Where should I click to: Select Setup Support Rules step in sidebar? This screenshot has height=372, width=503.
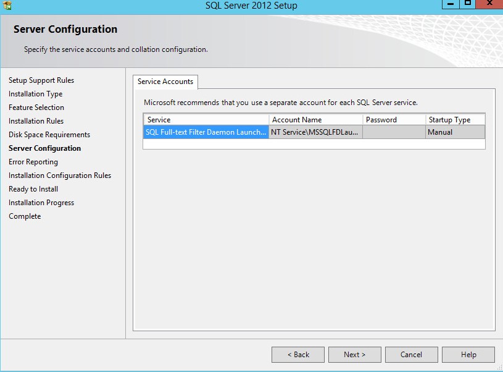point(41,80)
